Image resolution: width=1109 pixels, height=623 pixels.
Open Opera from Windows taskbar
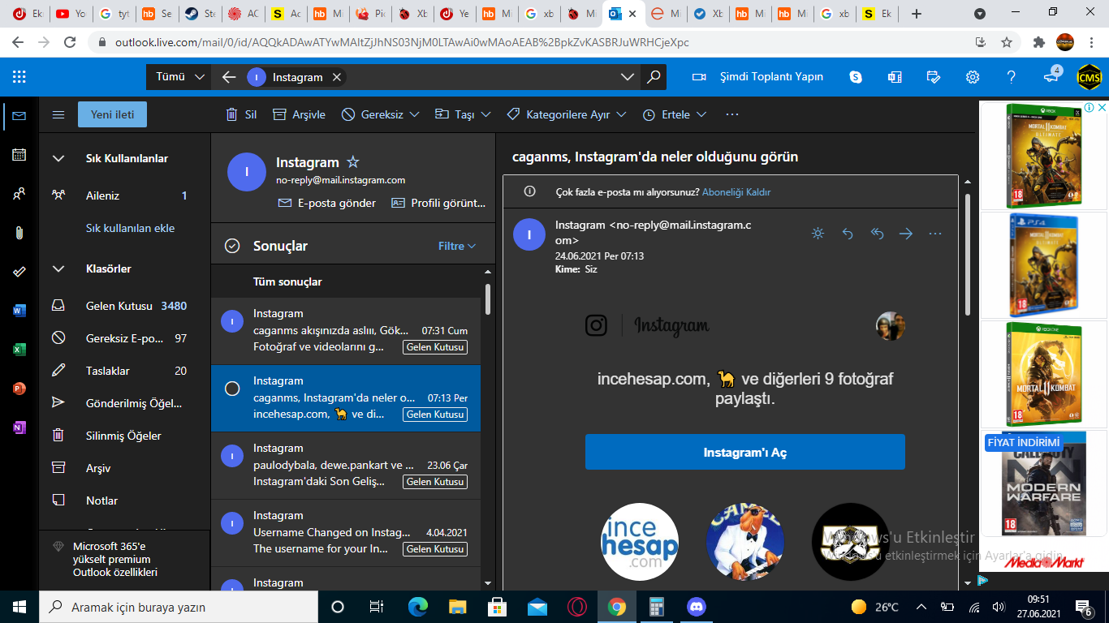pyautogui.click(x=577, y=607)
